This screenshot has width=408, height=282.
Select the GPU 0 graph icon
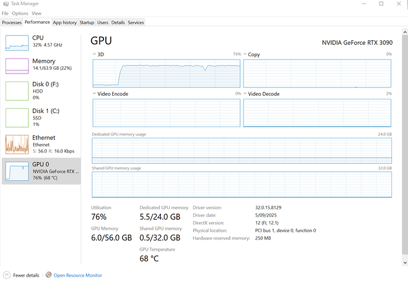(x=17, y=171)
